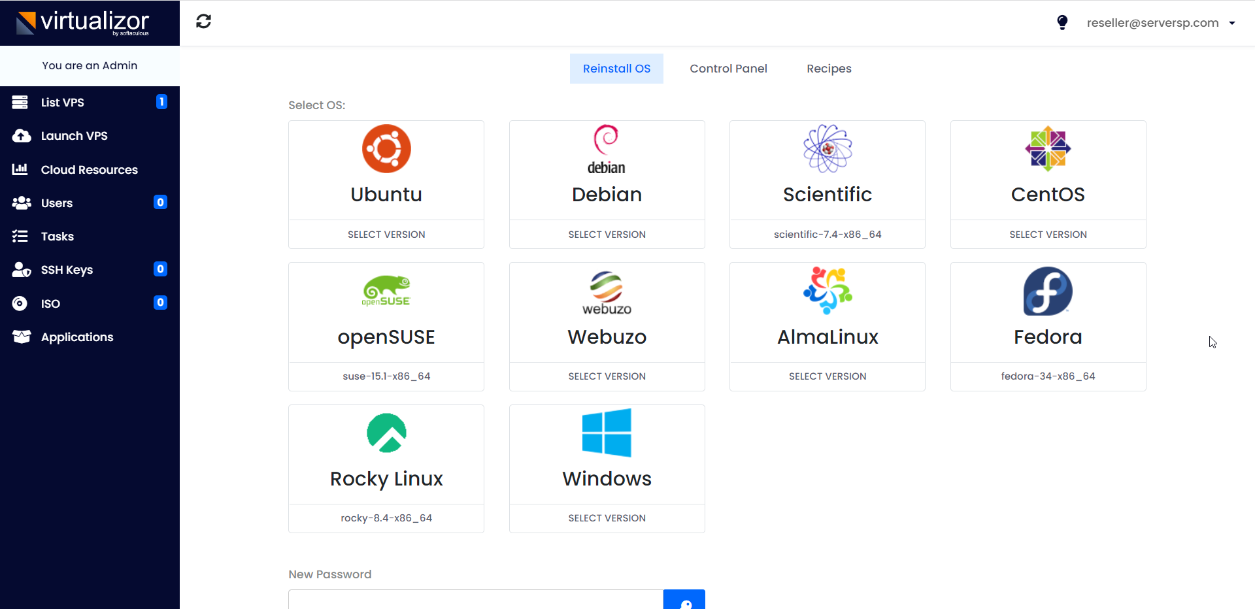Click the Launch VPS cloud icon

point(22,135)
